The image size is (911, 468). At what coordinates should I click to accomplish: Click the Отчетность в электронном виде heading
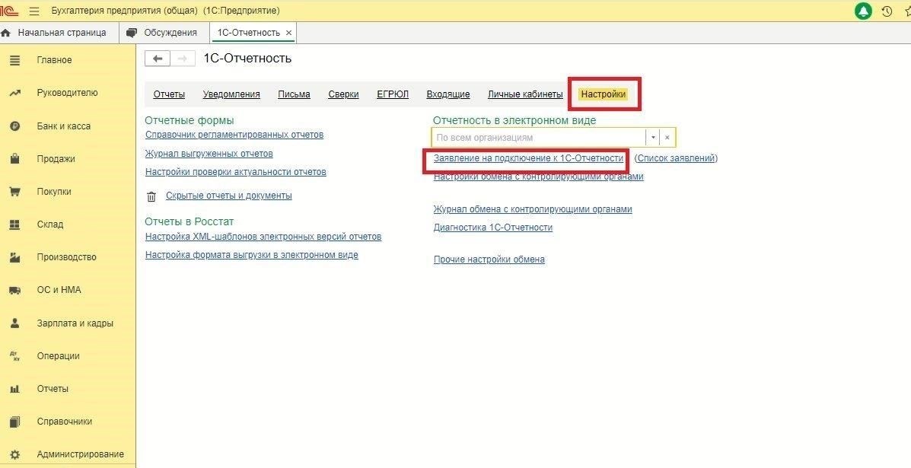pos(514,121)
